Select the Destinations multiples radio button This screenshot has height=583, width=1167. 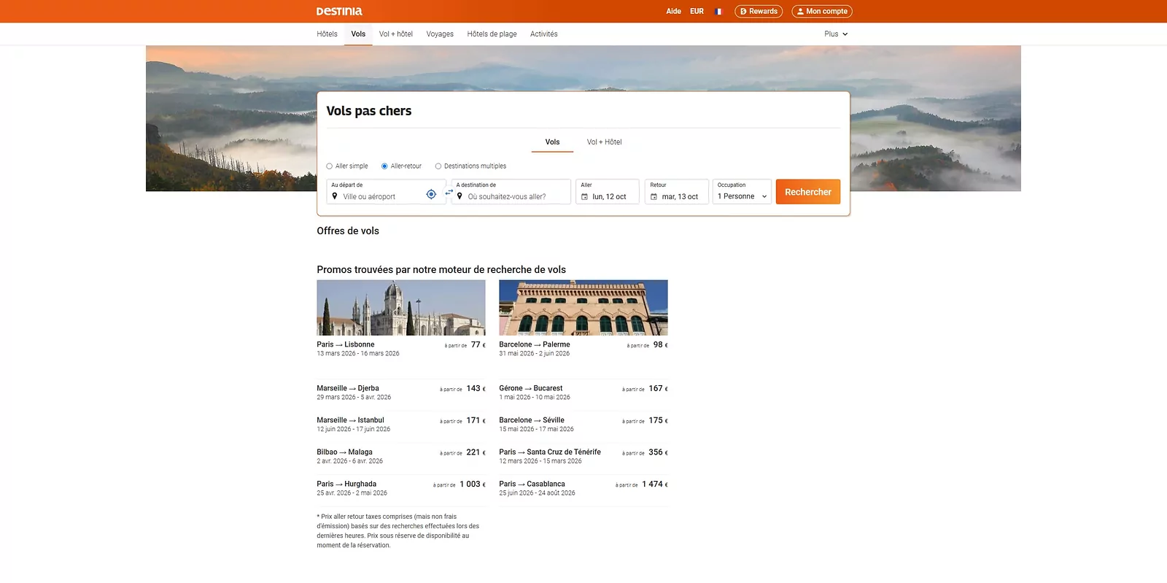438,166
